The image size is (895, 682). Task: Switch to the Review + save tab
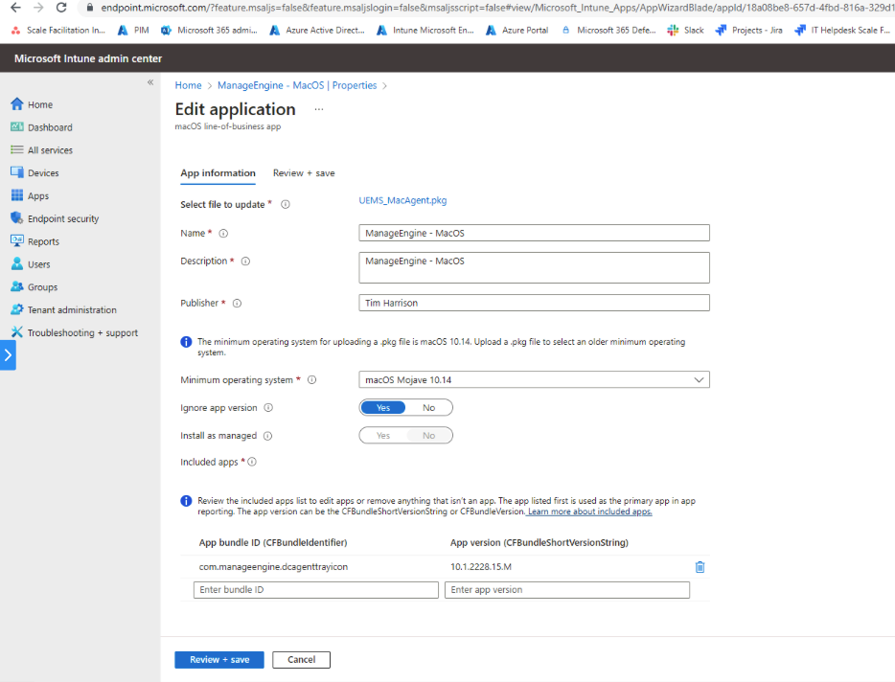coord(304,173)
